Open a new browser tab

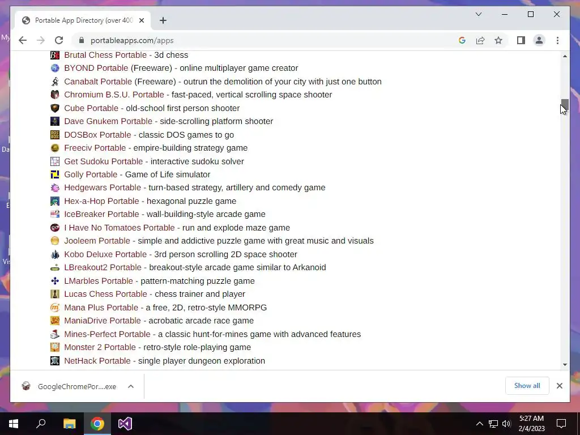pos(163,20)
